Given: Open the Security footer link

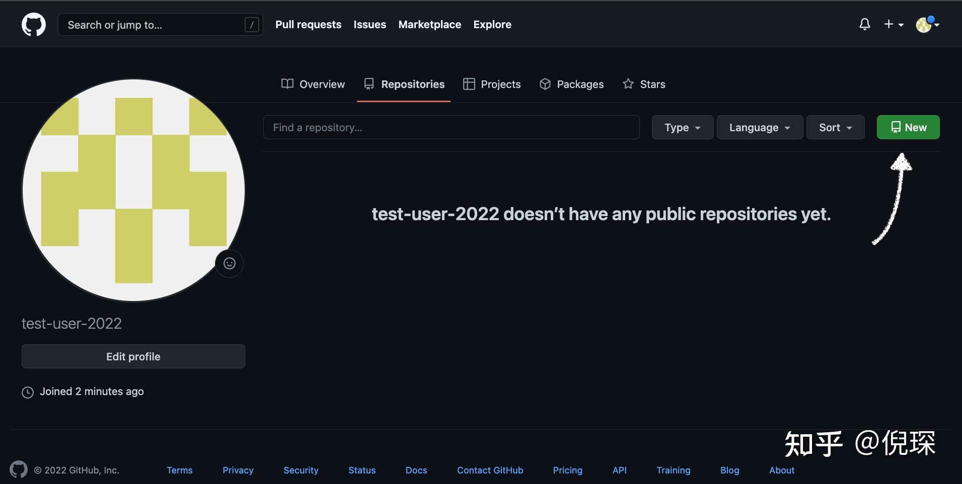Looking at the screenshot, I should (301, 470).
